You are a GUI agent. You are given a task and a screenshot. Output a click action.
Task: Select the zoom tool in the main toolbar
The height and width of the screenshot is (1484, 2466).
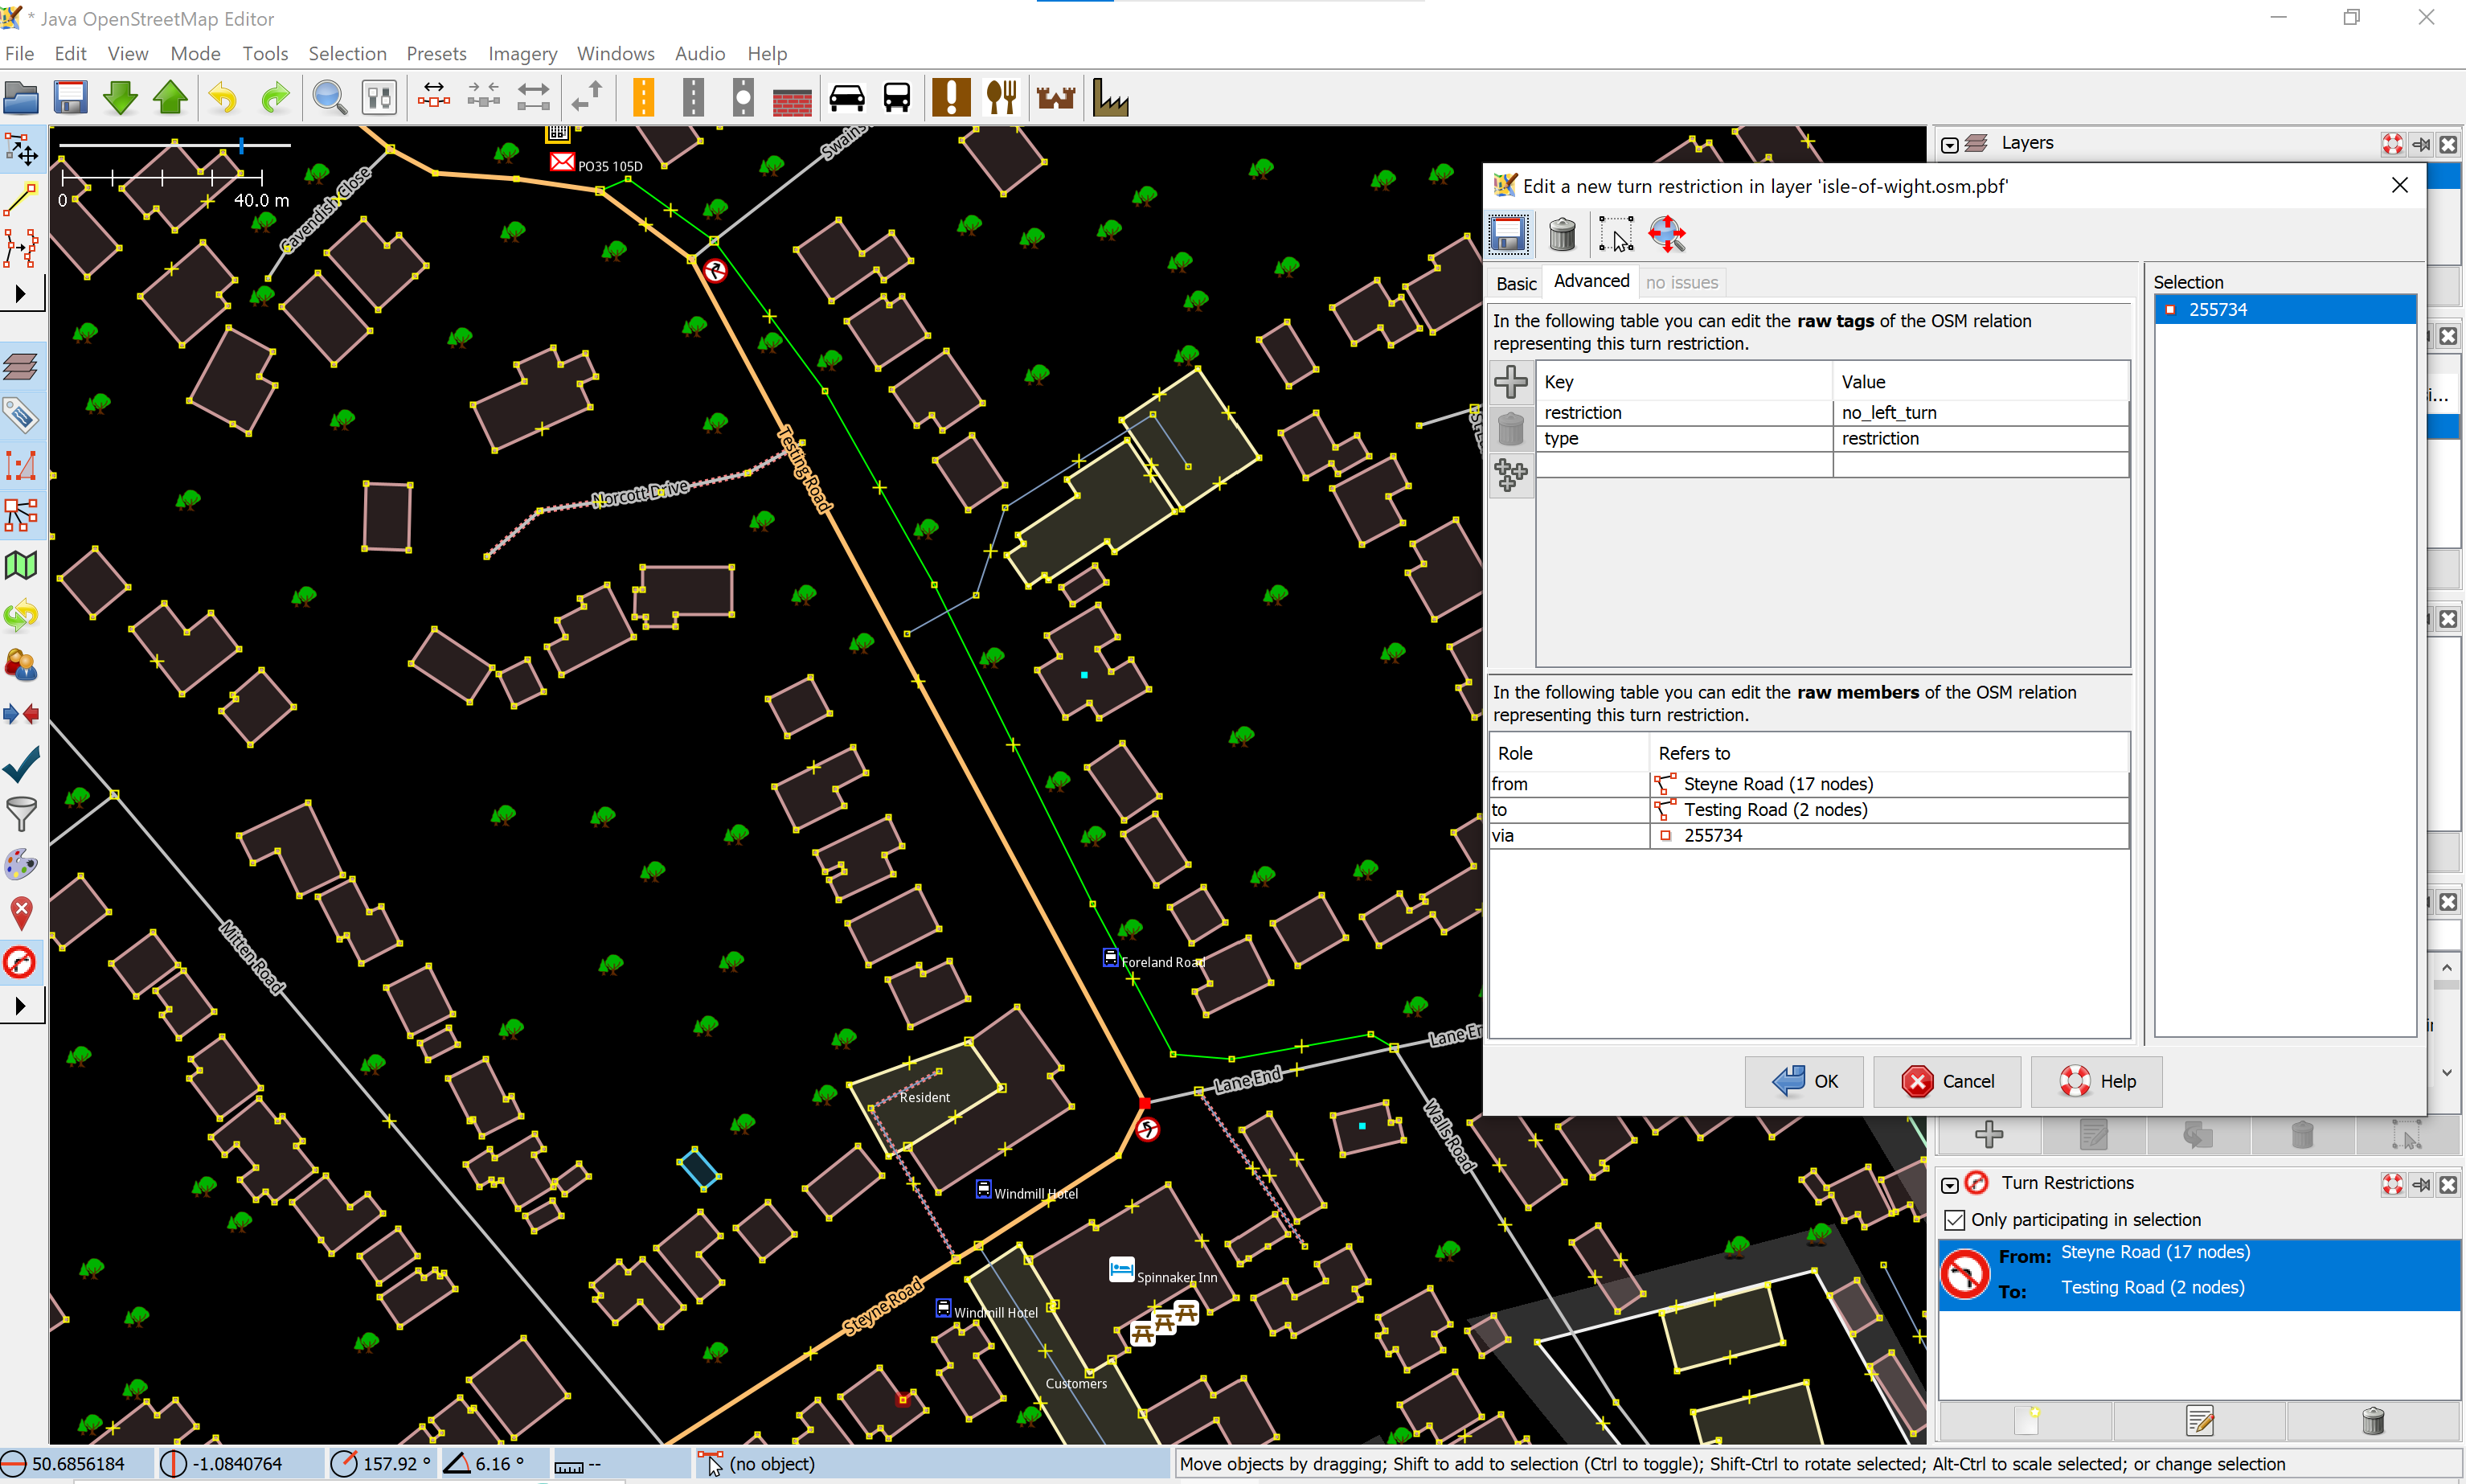pos(329,97)
